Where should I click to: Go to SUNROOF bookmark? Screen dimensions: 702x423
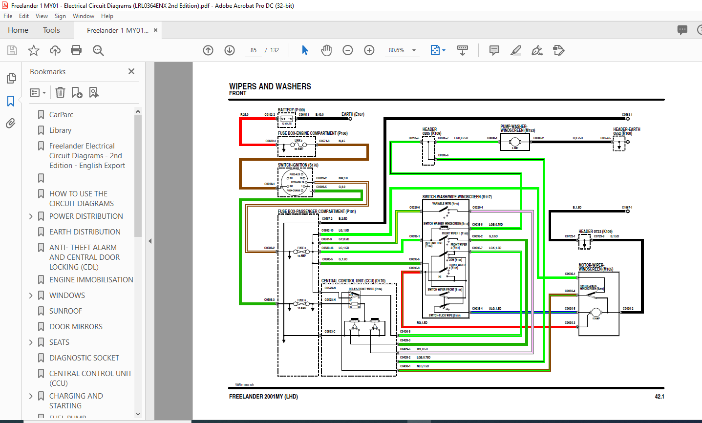tap(65, 311)
